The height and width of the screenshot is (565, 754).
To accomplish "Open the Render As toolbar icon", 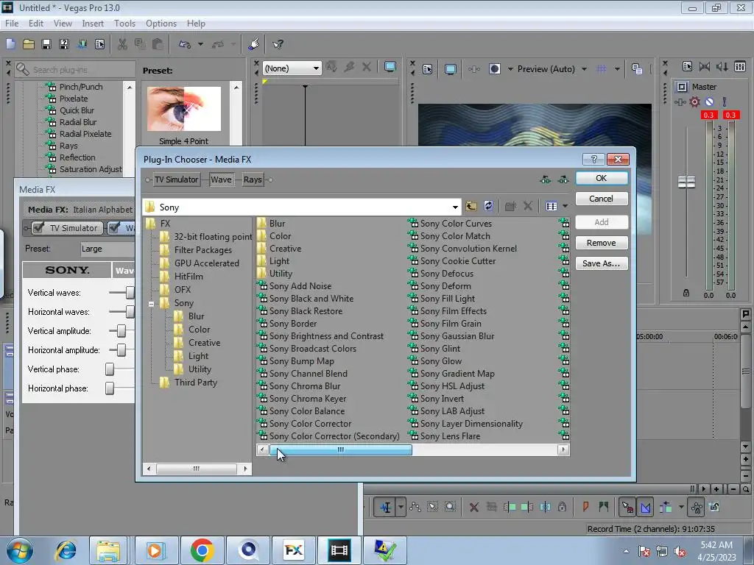I will click(82, 44).
